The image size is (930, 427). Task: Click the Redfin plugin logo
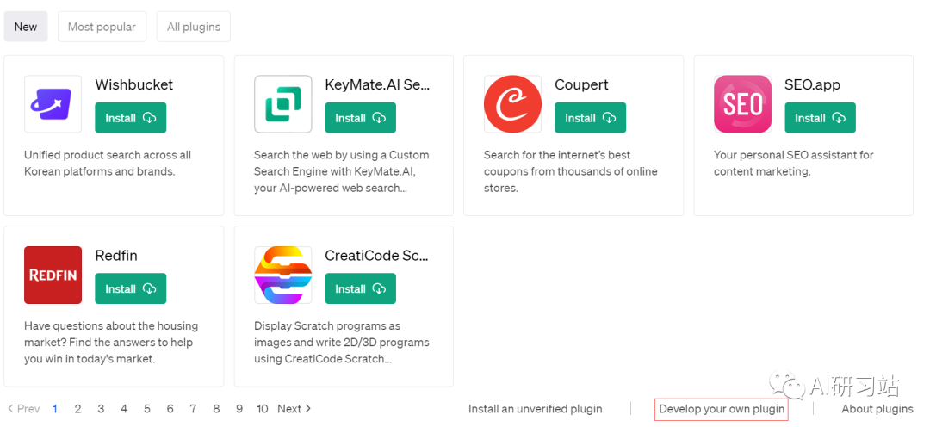[53, 275]
